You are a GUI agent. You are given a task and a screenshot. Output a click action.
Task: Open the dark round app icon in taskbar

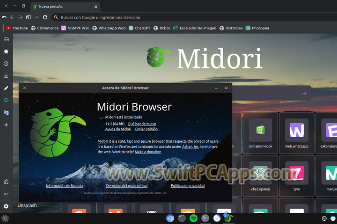(x=182, y=218)
